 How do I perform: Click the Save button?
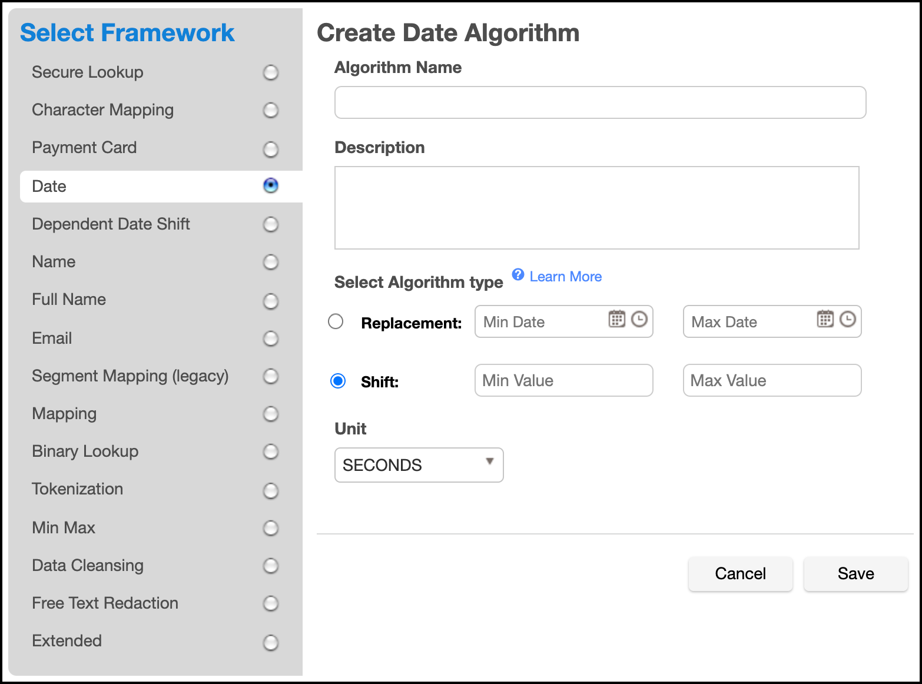[855, 573]
